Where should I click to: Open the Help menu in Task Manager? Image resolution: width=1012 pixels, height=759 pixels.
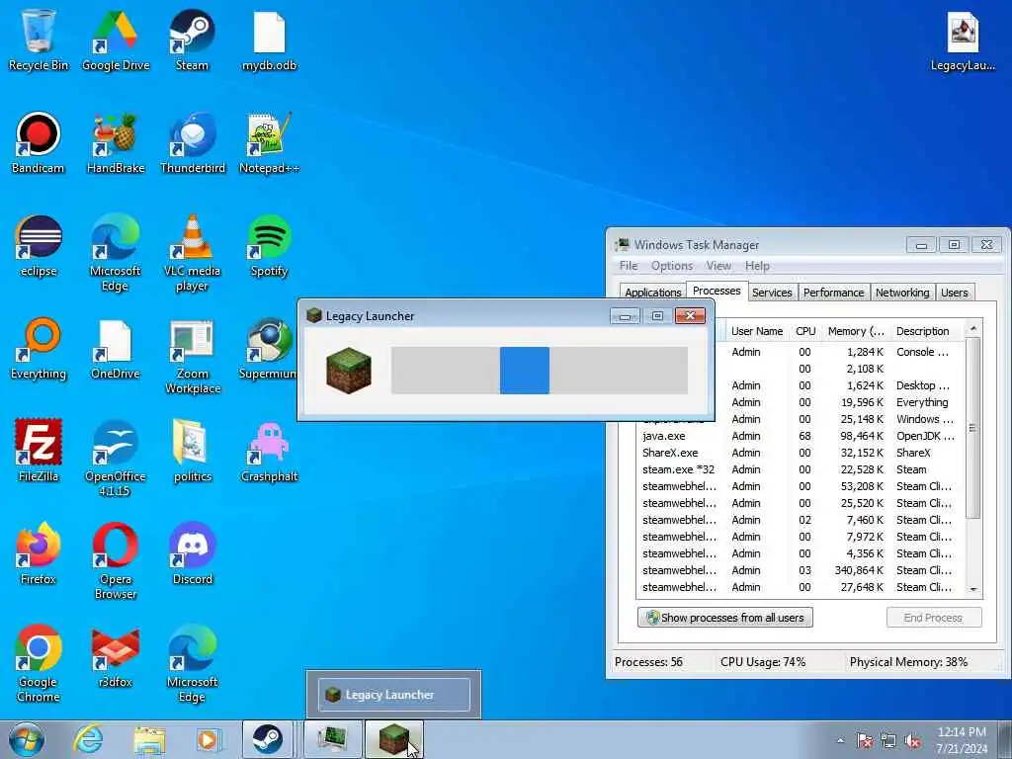pyautogui.click(x=757, y=266)
